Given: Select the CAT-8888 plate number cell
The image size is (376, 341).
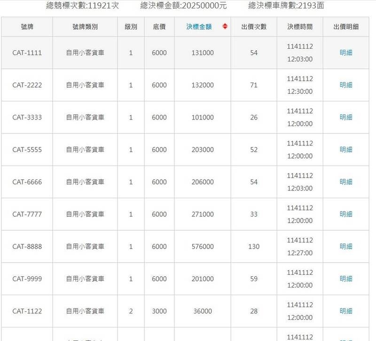Looking at the screenshot, I should point(27,247).
